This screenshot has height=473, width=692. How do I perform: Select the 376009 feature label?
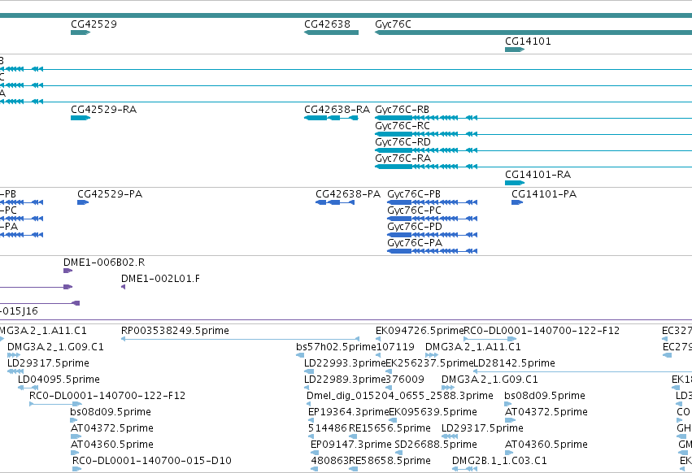point(405,380)
